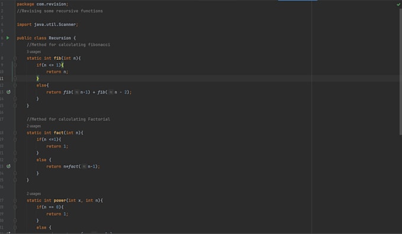Fold the else block in fib method
This screenshot has height=234, width=402.
click(x=15, y=85)
